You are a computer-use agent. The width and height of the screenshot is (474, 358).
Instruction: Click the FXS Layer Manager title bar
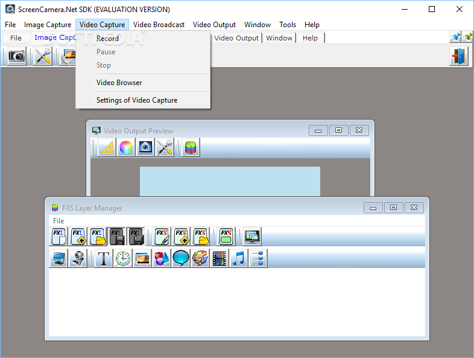pyautogui.click(x=206, y=208)
